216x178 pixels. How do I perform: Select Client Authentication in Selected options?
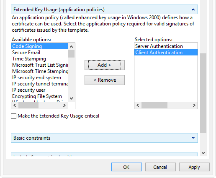pyautogui.click(x=166, y=53)
